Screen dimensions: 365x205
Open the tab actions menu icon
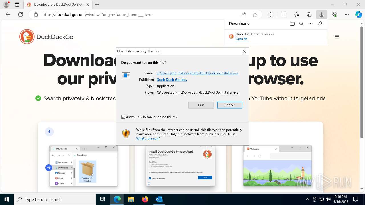[17, 5]
